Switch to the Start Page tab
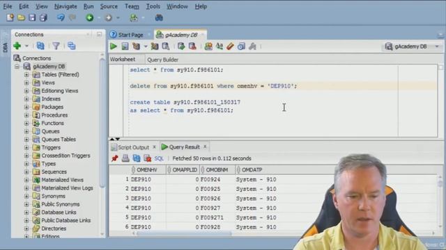Screen dimensions: 446x250 [x=130, y=35]
